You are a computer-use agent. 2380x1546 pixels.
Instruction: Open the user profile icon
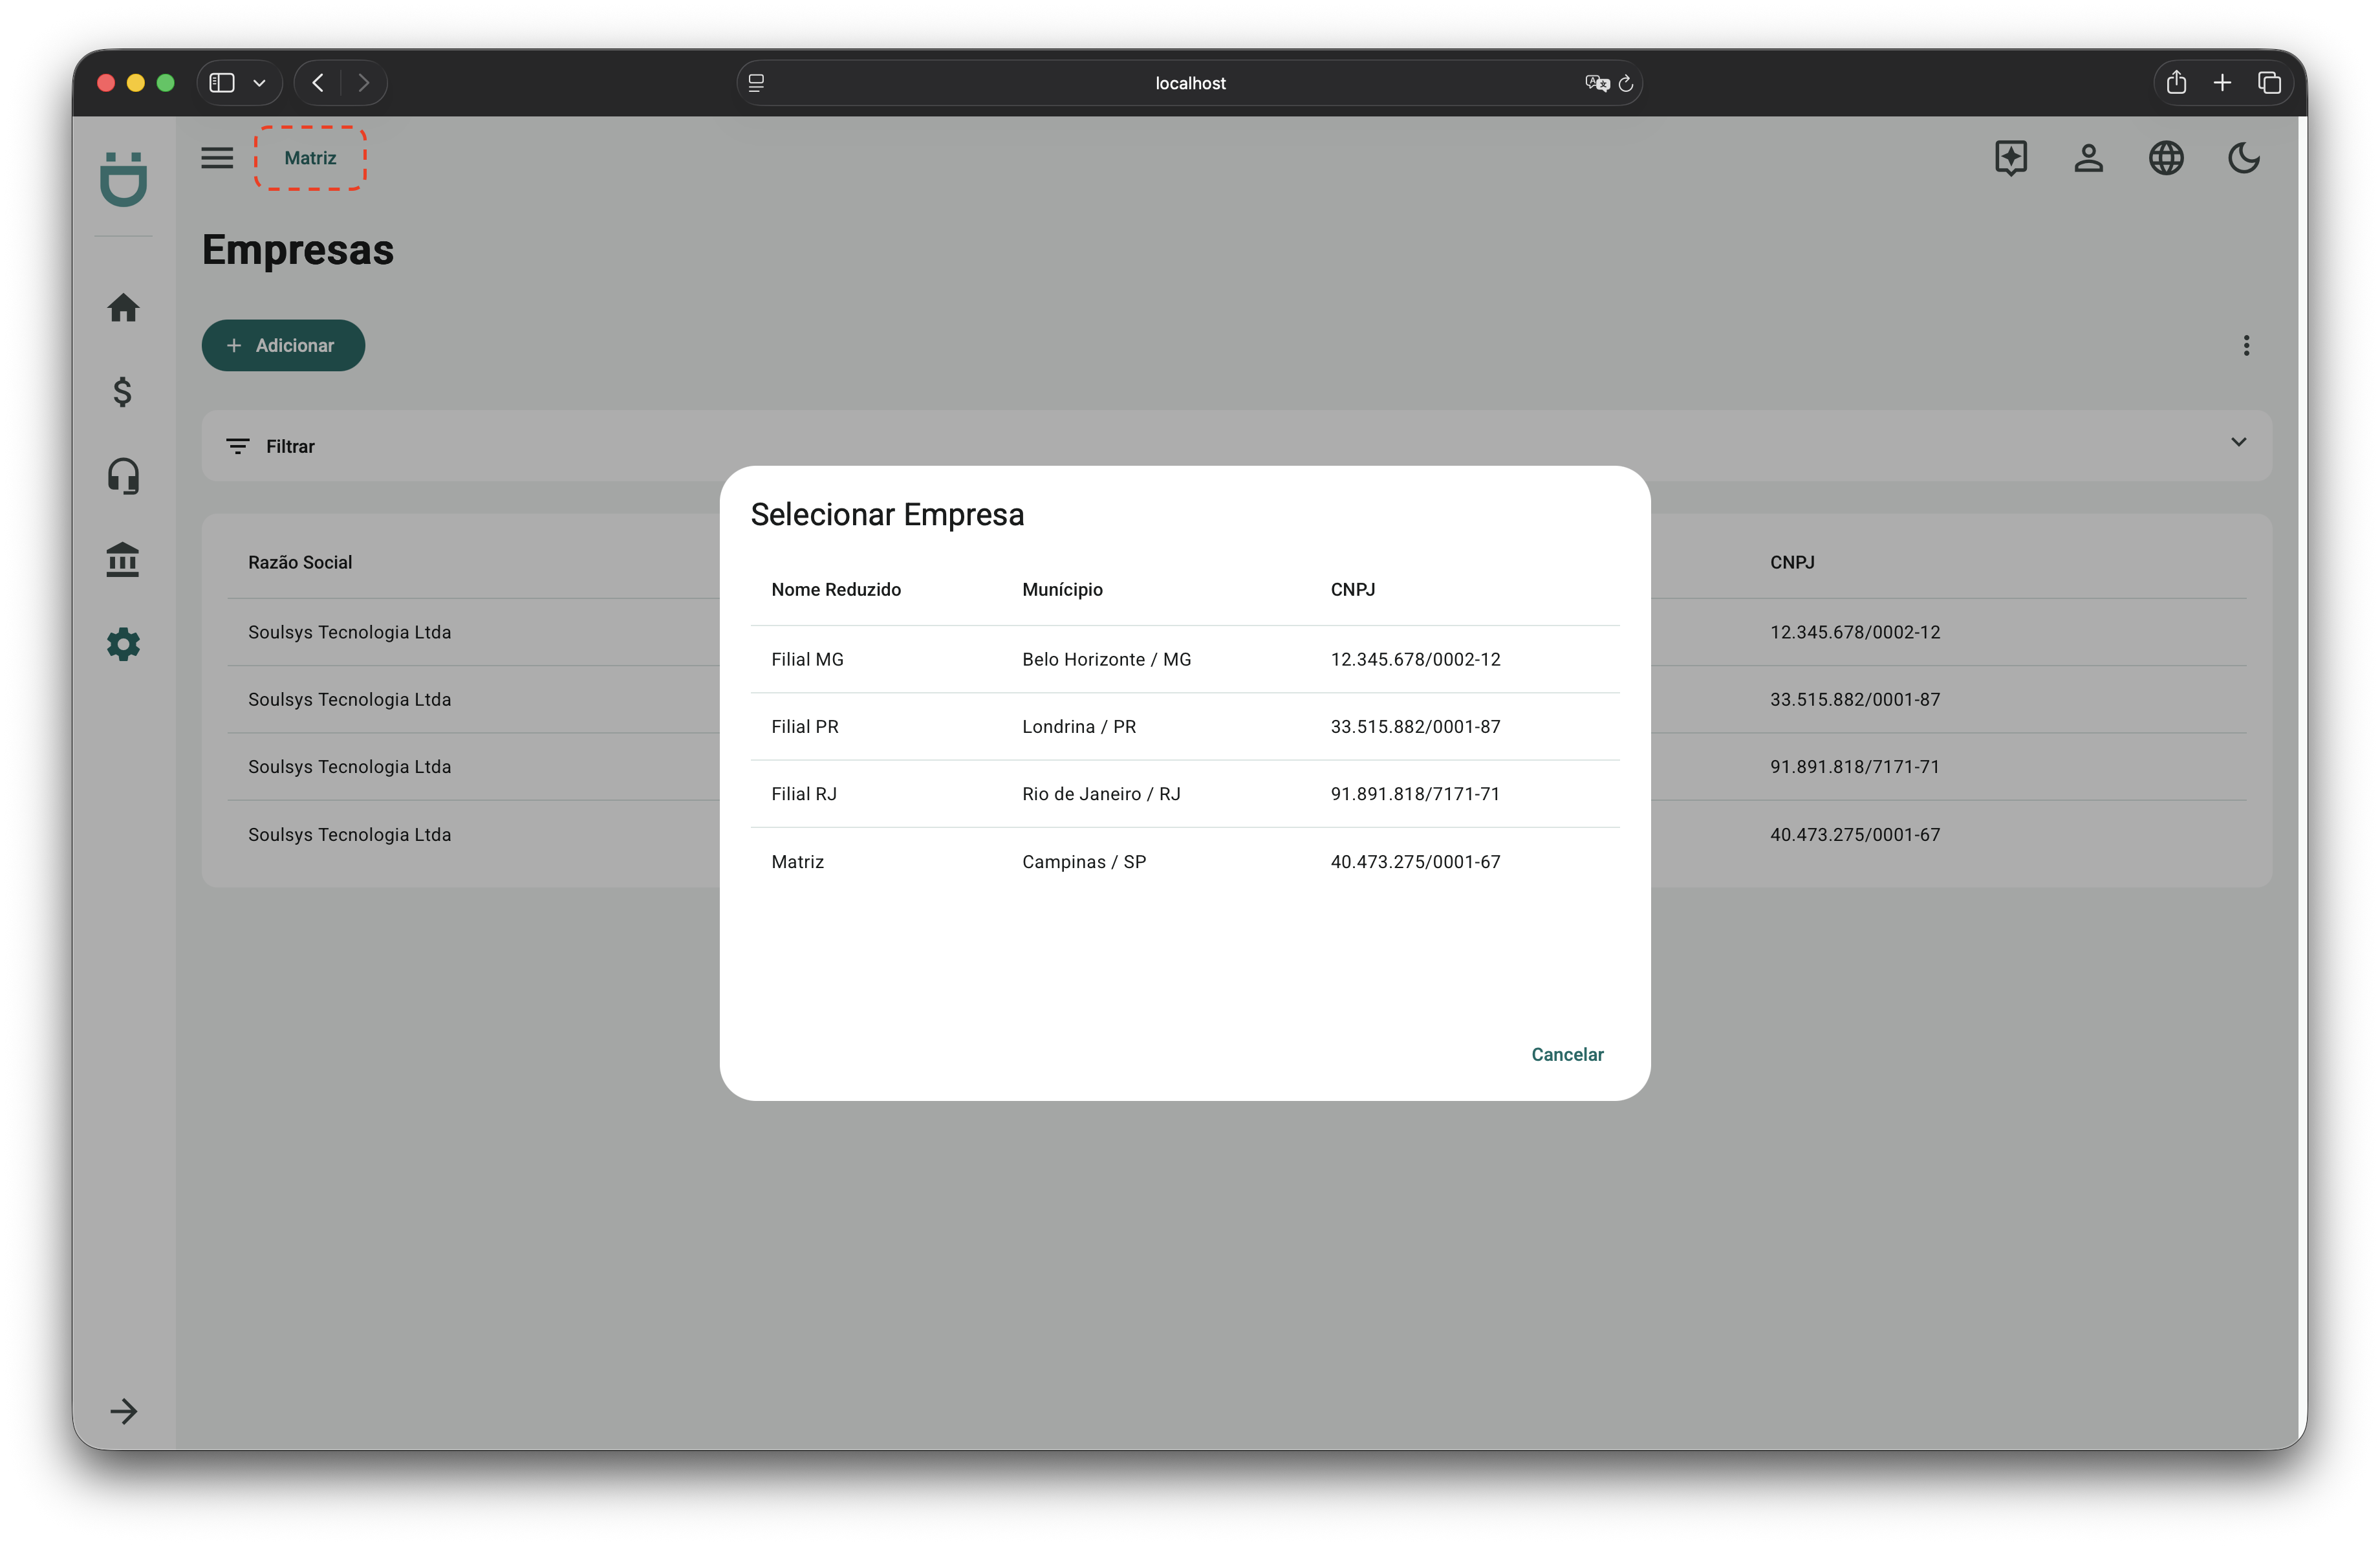coord(2088,158)
